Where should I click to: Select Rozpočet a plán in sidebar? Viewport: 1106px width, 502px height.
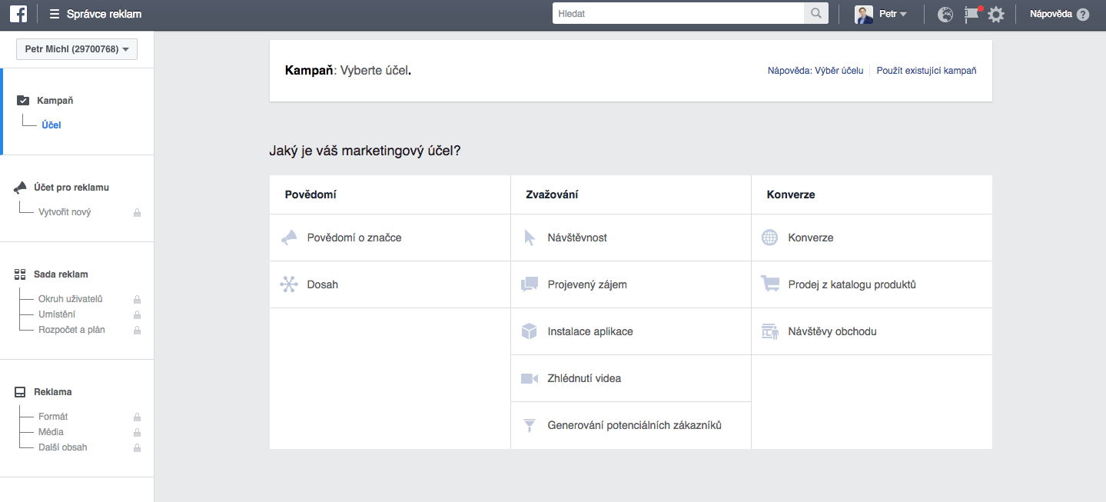pos(71,330)
